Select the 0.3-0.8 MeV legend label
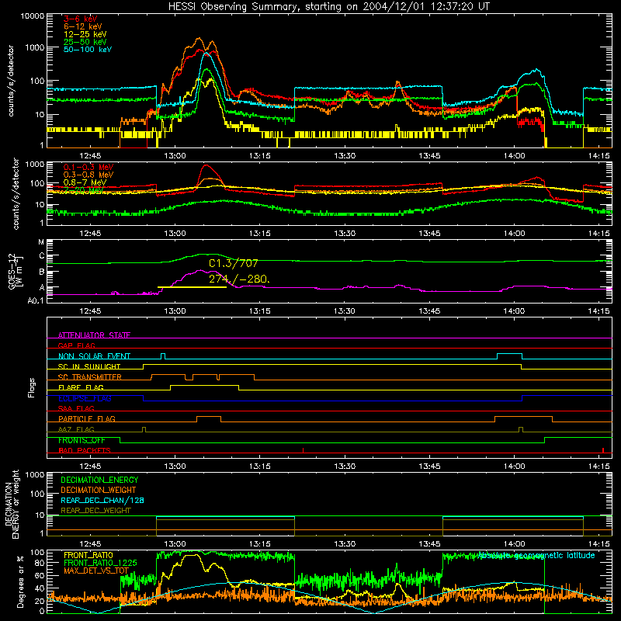 (x=88, y=175)
